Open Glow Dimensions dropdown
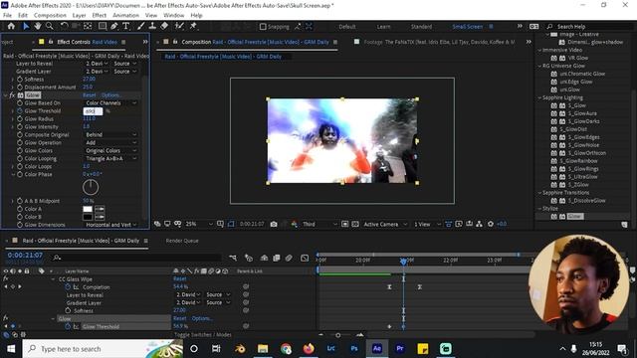The height and width of the screenshot is (358, 637). 110,225
